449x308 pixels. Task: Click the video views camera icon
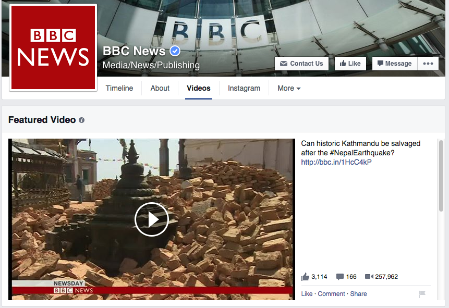tap(369, 277)
